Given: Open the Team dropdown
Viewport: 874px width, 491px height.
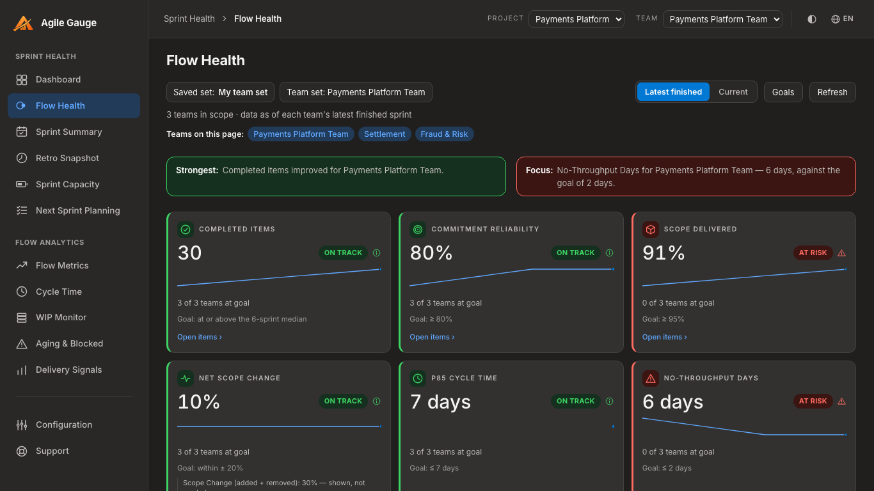Looking at the screenshot, I should [x=722, y=19].
